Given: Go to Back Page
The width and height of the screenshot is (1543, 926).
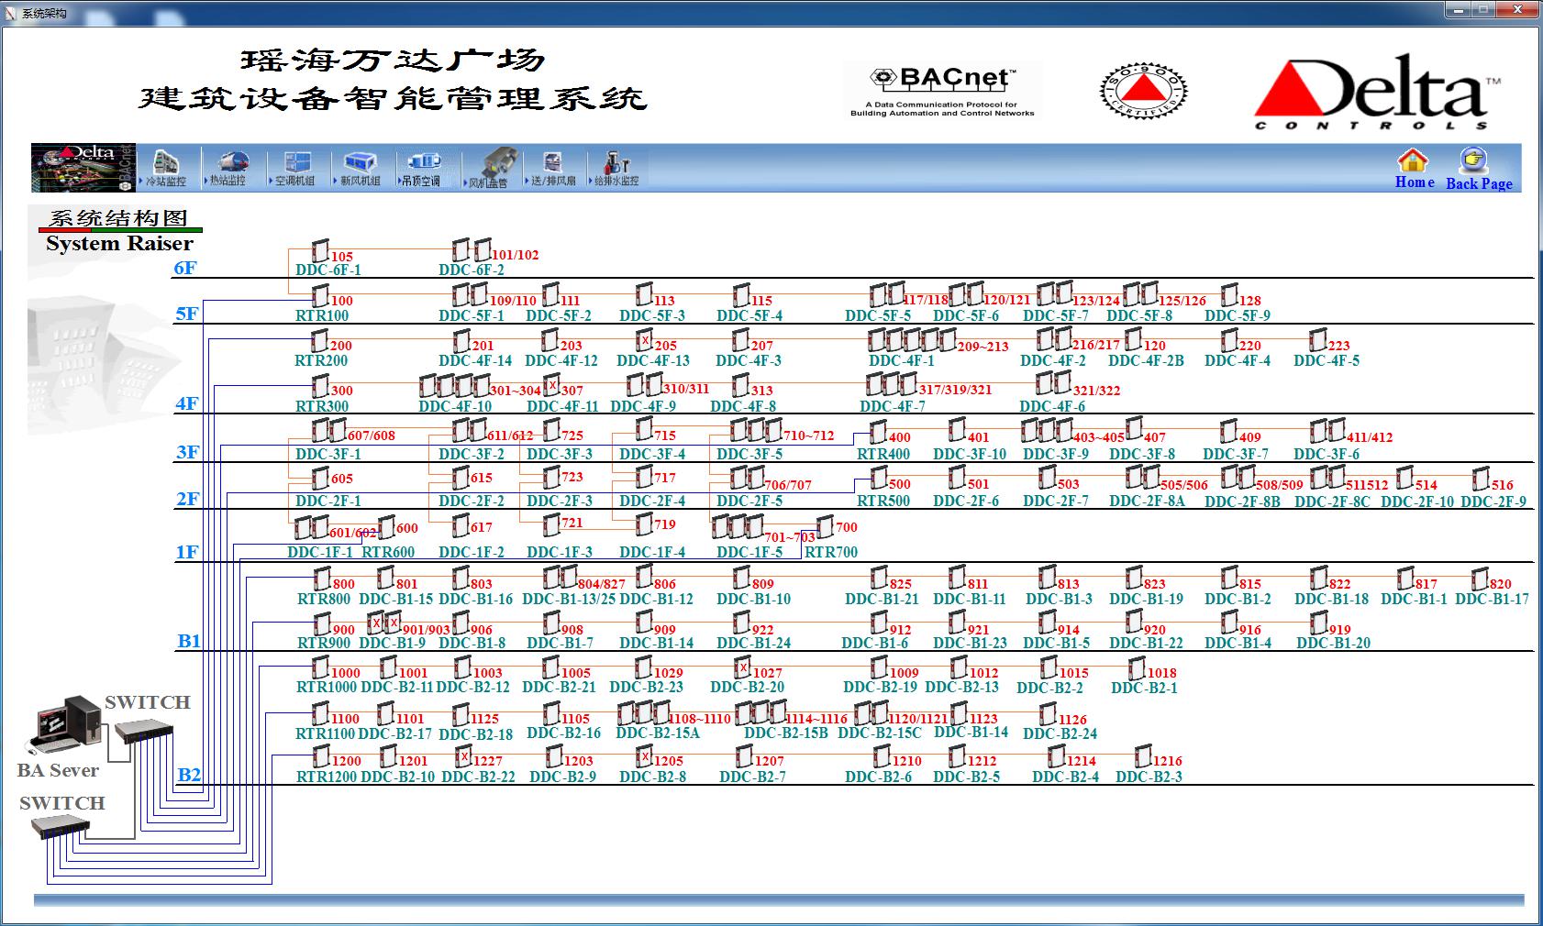Looking at the screenshot, I should [1478, 169].
